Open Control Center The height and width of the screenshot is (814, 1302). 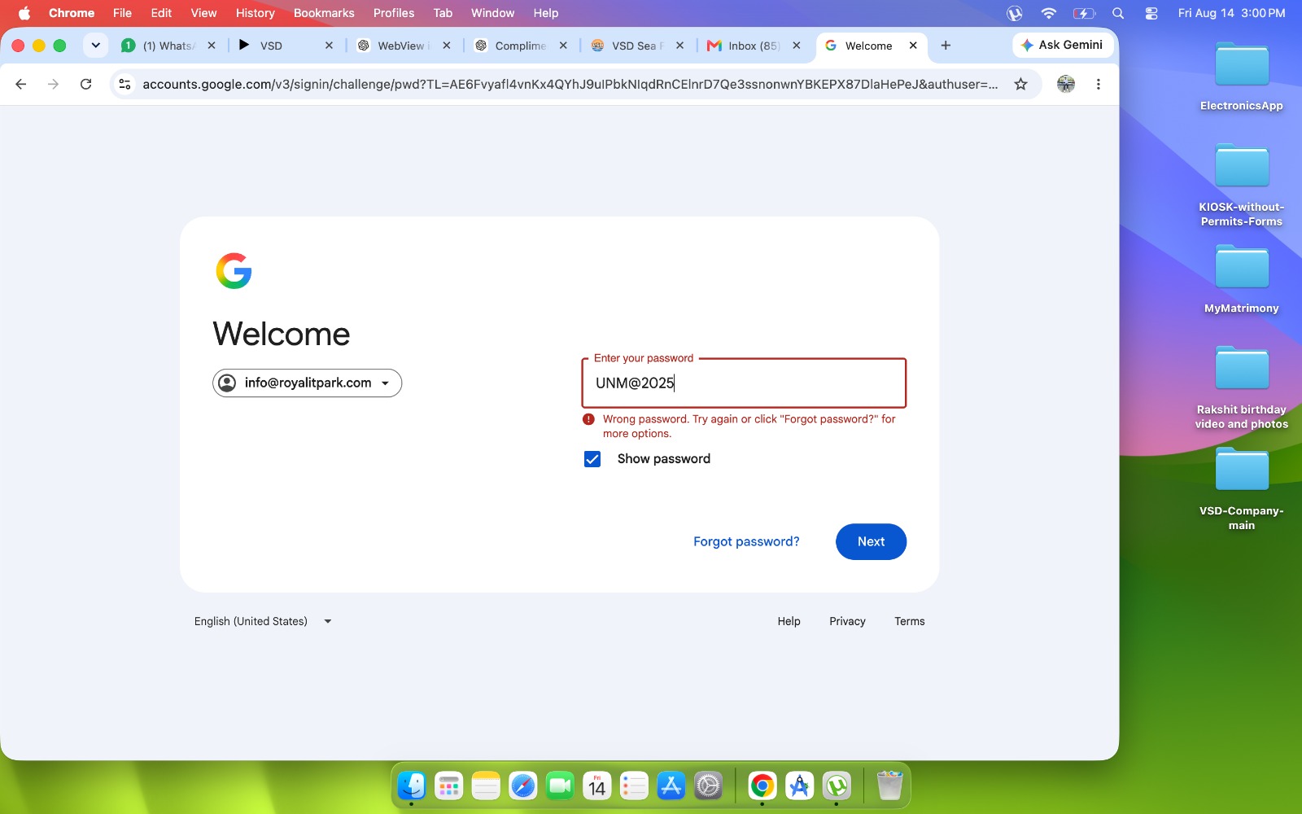tap(1151, 13)
